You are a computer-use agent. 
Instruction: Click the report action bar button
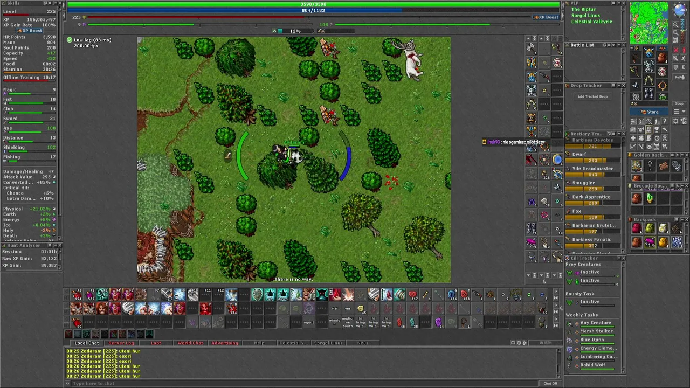[309, 322]
